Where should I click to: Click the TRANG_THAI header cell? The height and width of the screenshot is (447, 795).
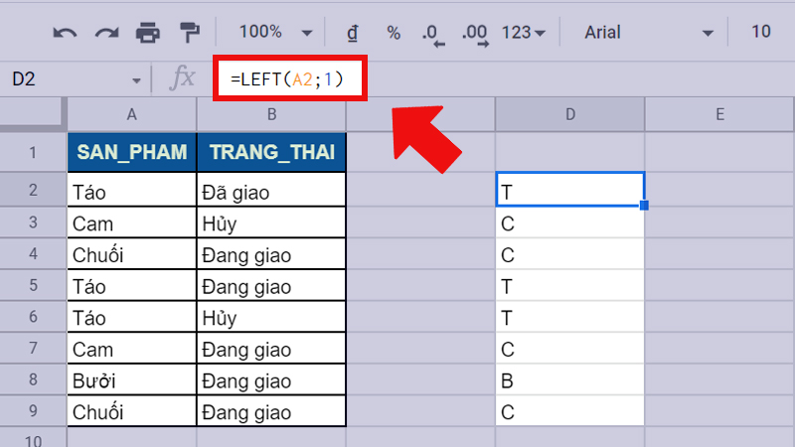point(271,153)
